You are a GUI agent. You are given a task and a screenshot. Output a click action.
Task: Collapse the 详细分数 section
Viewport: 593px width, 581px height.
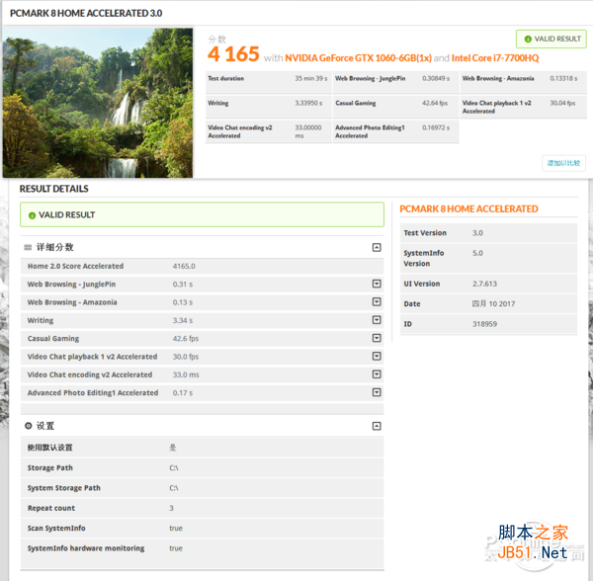[377, 248]
